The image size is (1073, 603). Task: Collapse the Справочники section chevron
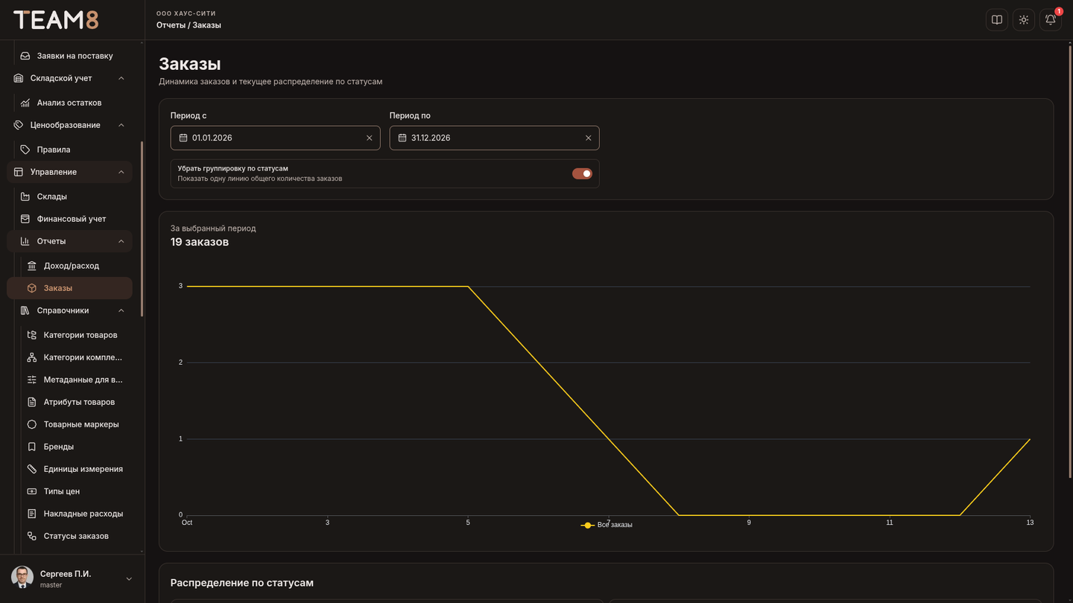121,310
